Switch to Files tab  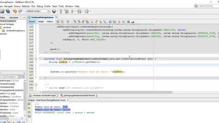(2, 17)
